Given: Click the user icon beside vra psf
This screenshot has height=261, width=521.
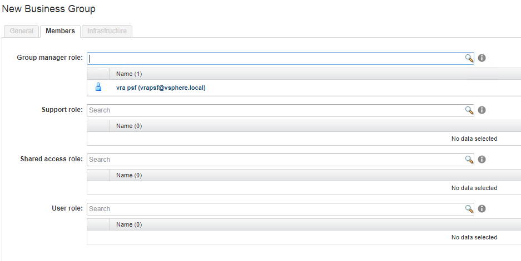Looking at the screenshot, I should coord(98,87).
